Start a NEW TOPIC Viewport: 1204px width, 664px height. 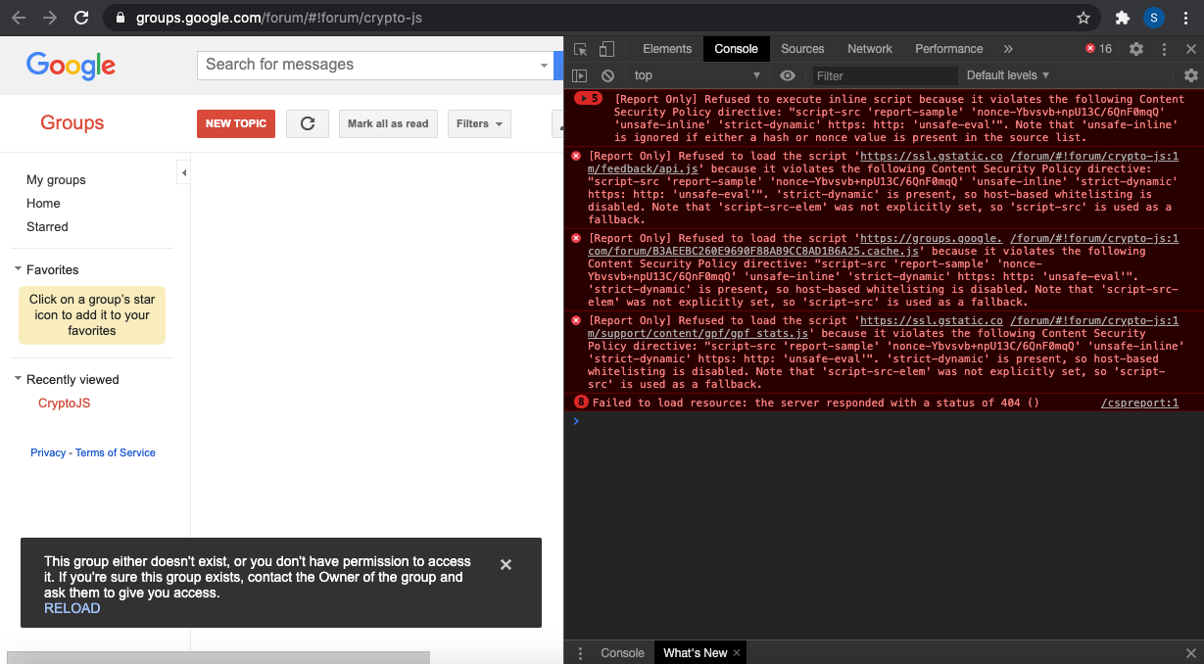[x=236, y=123]
